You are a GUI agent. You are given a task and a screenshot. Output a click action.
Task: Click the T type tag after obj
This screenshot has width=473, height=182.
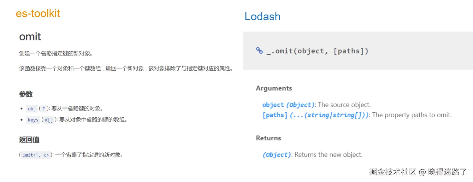click(44, 109)
